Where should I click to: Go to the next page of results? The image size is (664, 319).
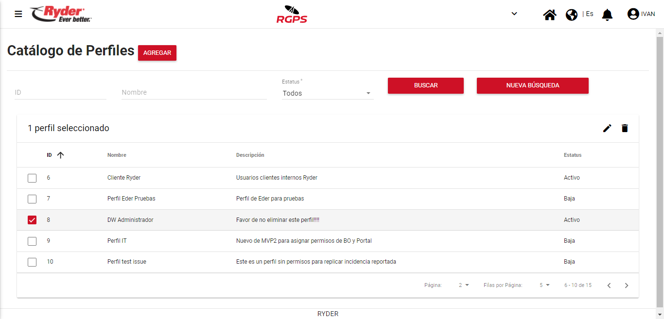(627, 285)
